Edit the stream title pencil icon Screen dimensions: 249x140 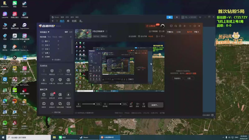[x=106, y=31]
